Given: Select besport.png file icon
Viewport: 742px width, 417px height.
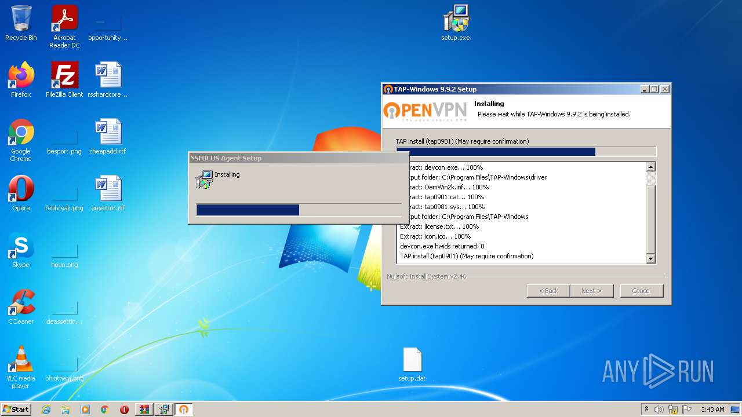Looking at the screenshot, I should 64,140.
